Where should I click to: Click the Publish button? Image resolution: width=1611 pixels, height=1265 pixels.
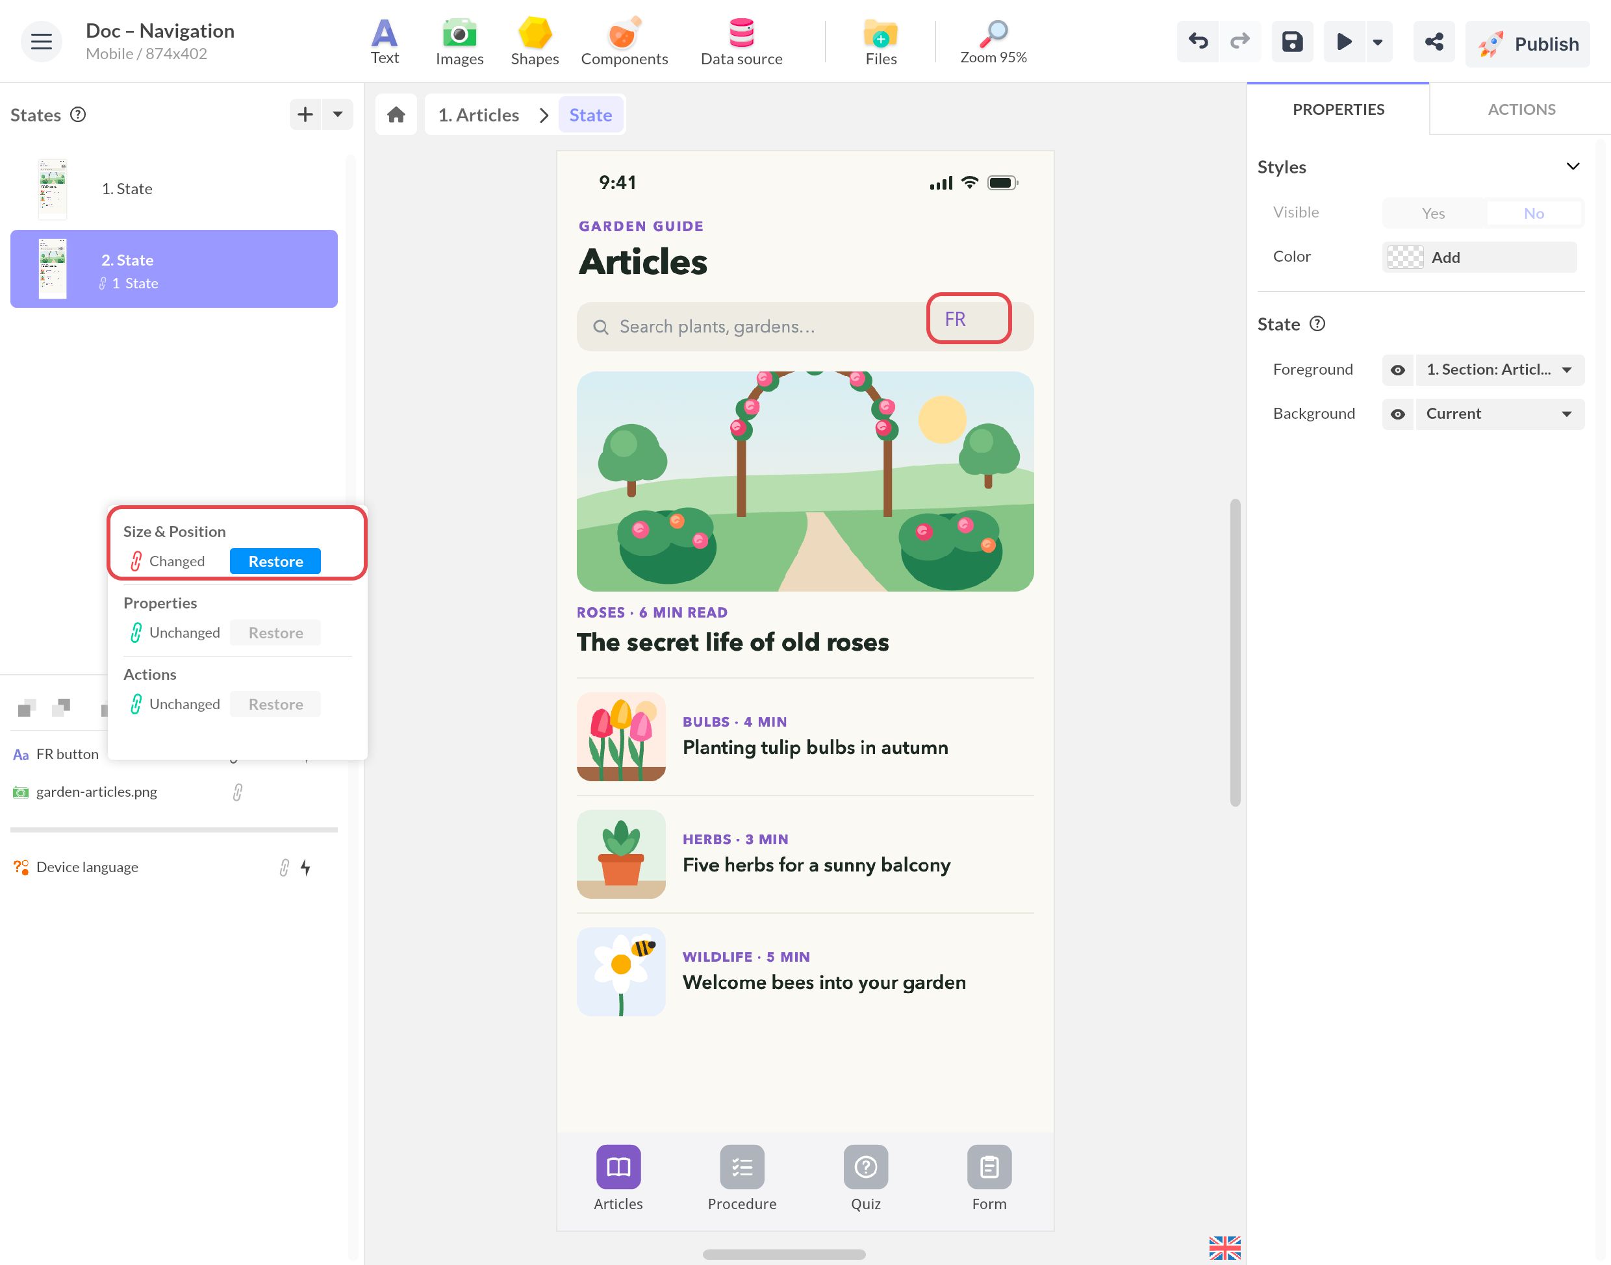click(x=1527, y=44)
